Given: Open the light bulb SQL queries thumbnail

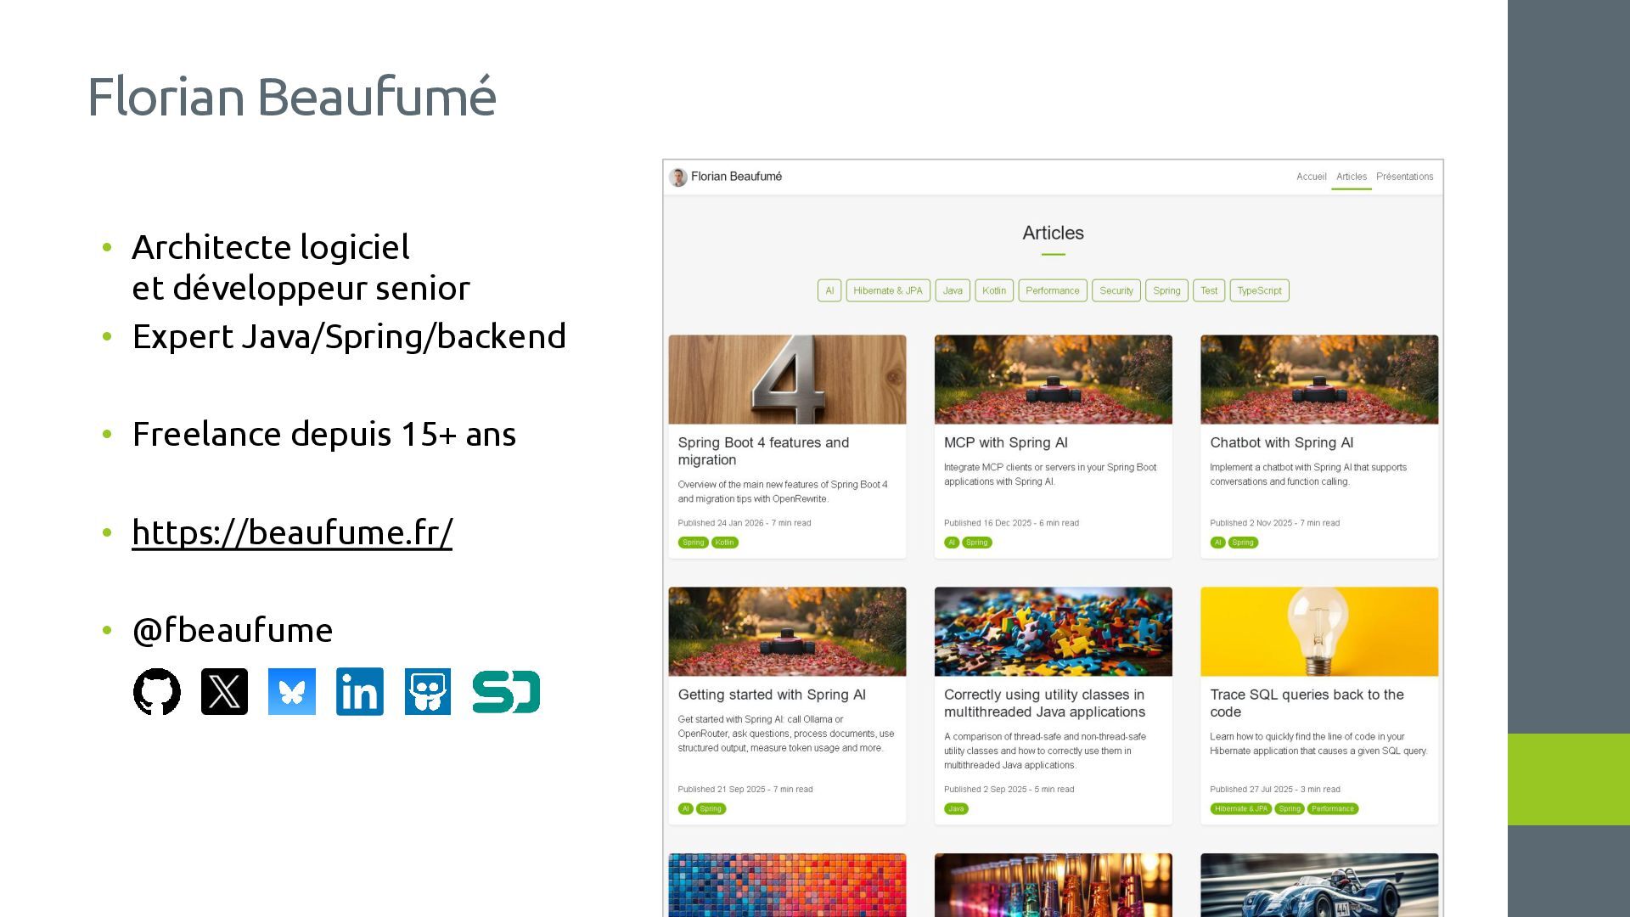Looking at the screenshot, I should pos(1318,632).
